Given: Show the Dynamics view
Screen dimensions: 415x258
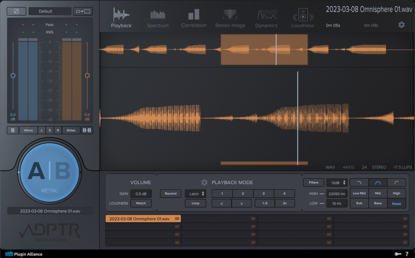Looking at the screenshot, I should point(266,19).
